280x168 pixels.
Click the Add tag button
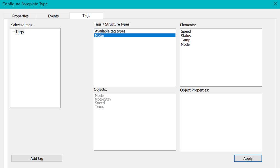click(37, 158)
